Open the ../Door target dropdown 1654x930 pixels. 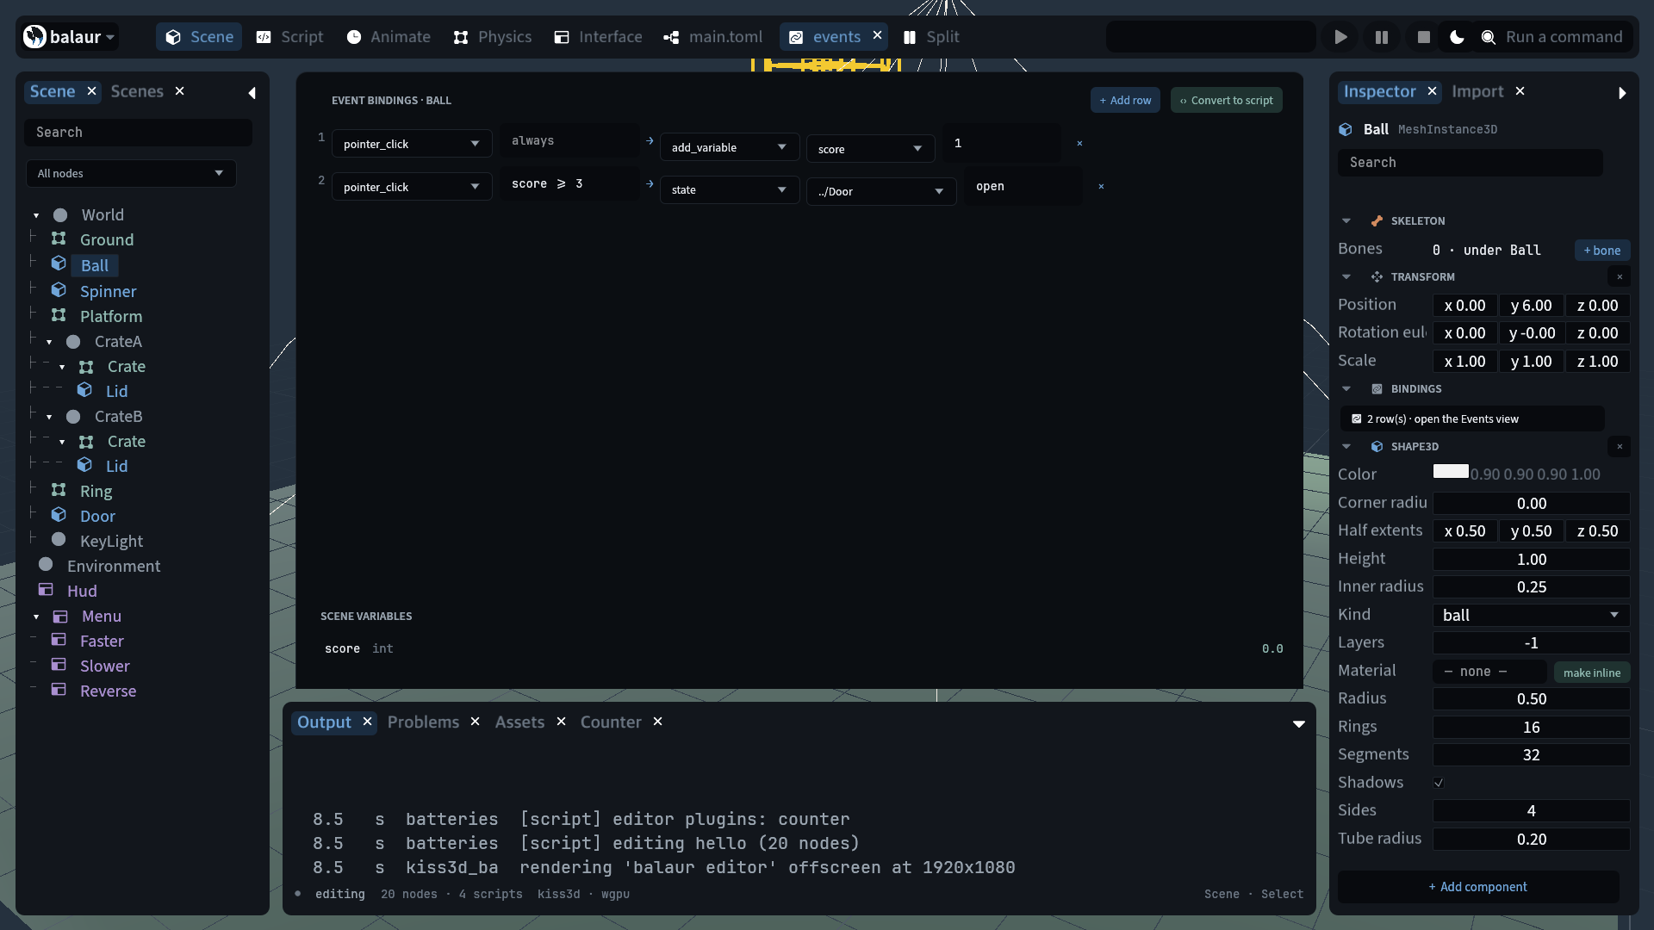pyautogui.click(x=881, y=191)
